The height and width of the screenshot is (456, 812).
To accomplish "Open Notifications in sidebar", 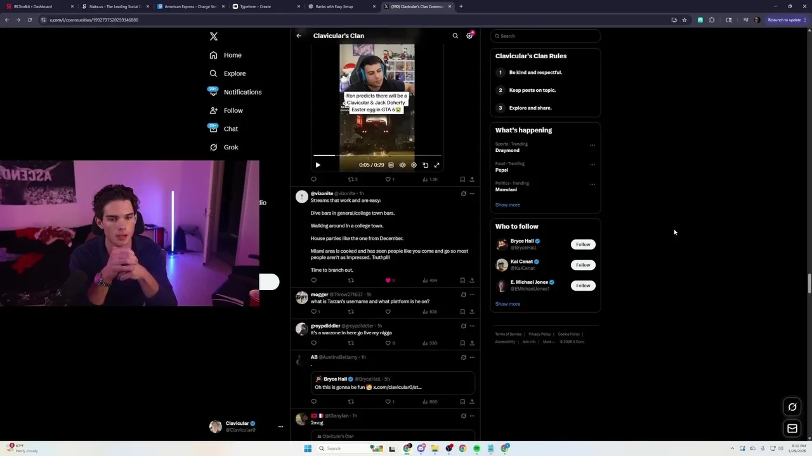I will click(x=235, y=92).
